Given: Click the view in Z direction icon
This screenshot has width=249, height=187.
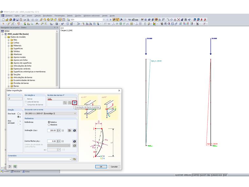Looking at the screenshot, I should (x=188, y=24).
